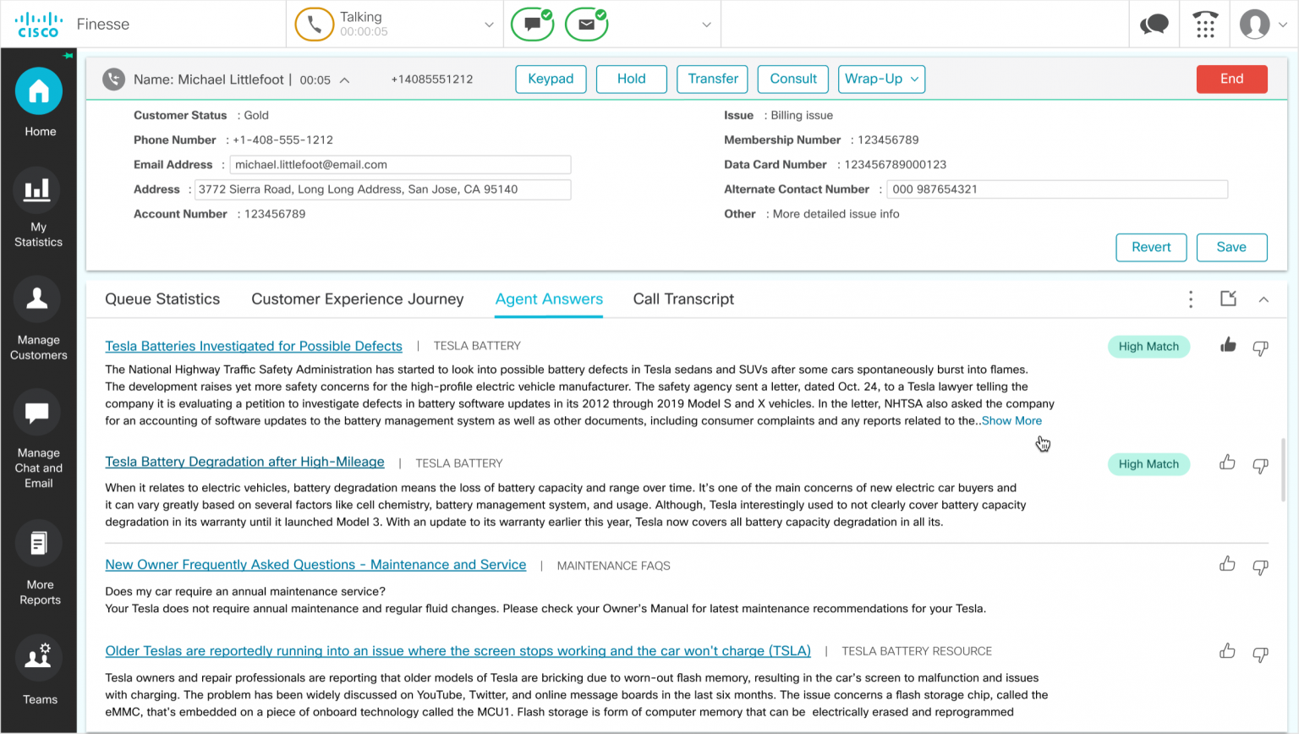Open the Wrap-Up dropdown

point(881,79)
